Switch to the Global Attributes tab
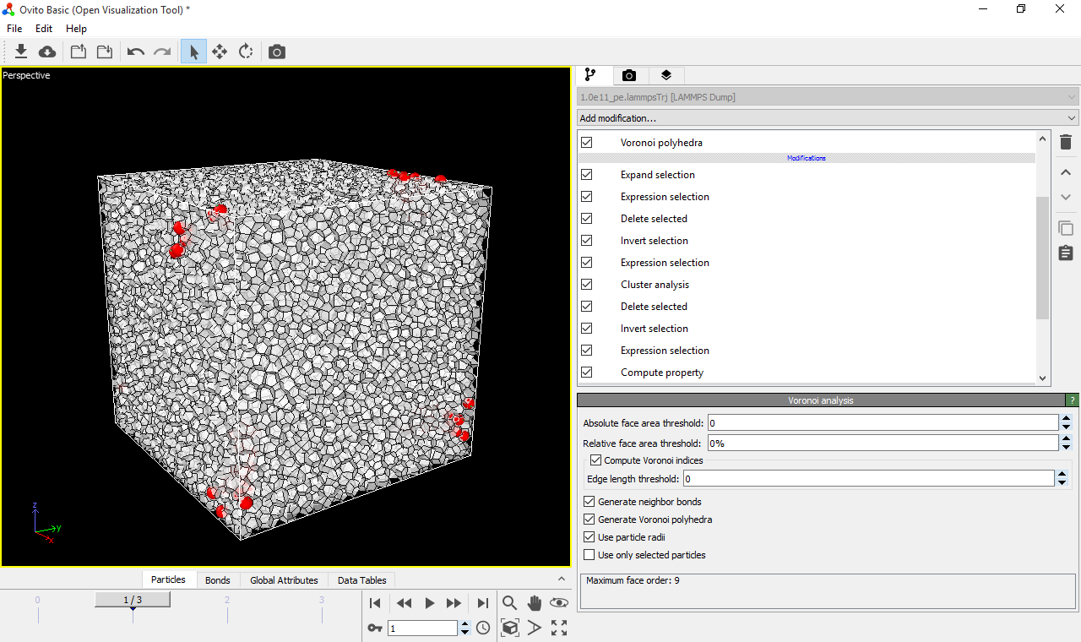 coord(284,580)
